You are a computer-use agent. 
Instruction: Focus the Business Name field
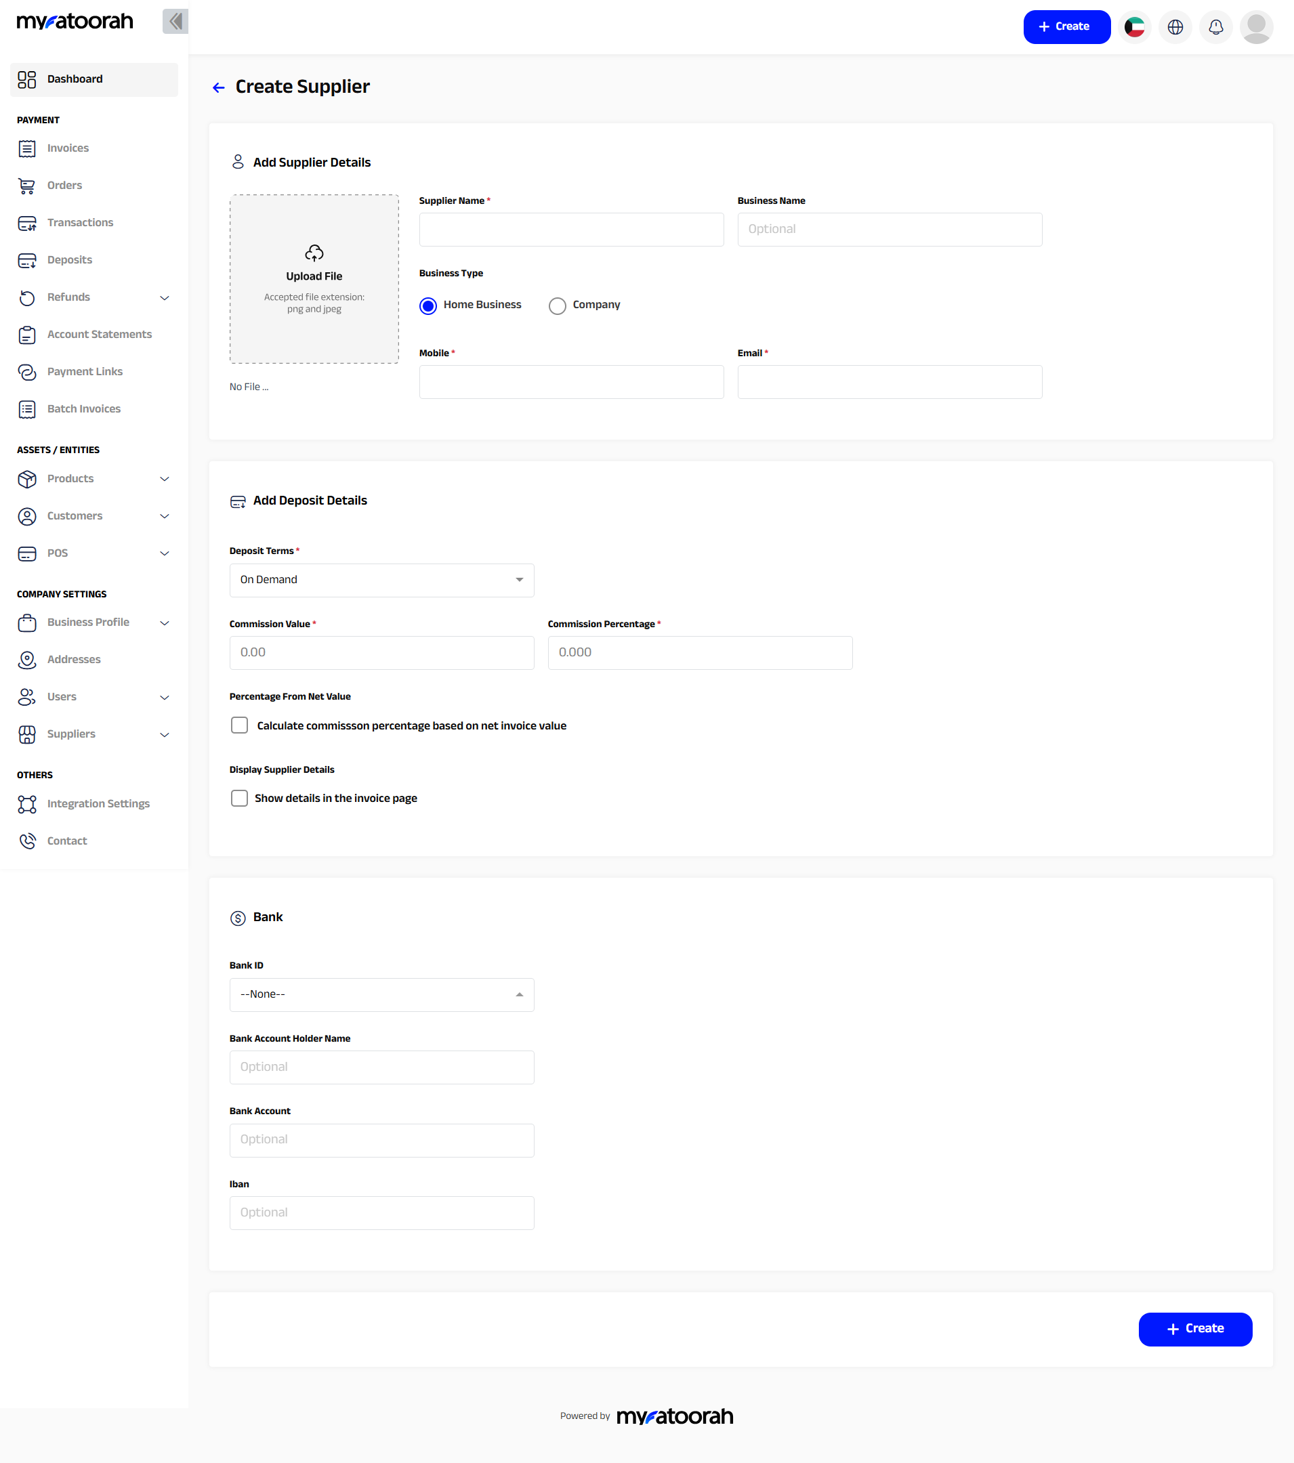click(890, 230)
